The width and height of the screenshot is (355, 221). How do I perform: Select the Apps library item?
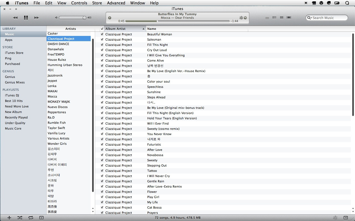point(9,40)
